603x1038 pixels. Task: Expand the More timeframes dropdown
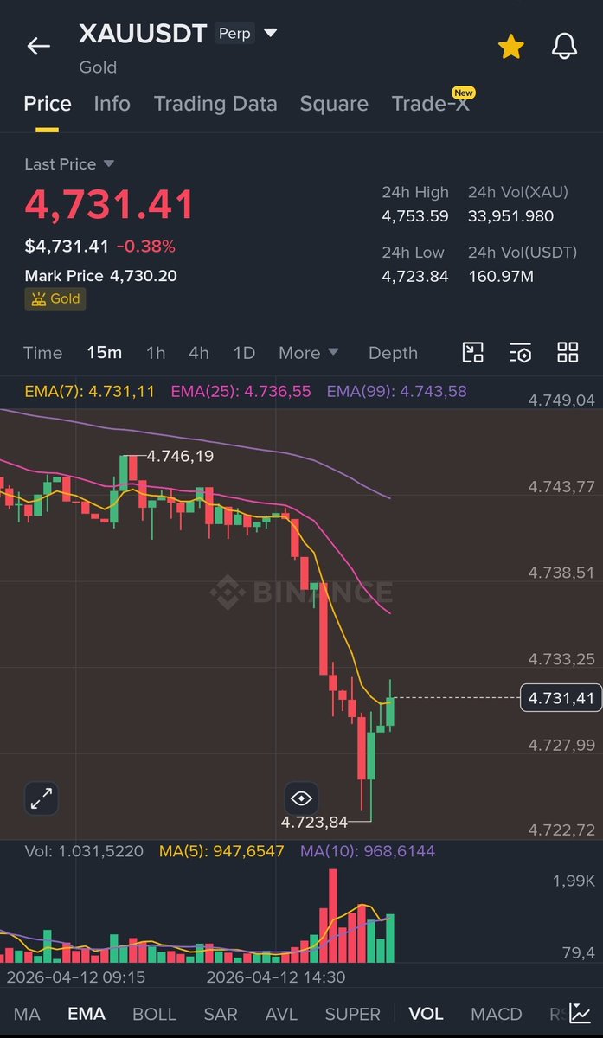(x=308, y=353)
